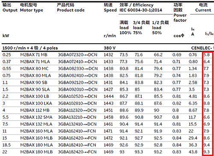Image resolution: width=214 pixels, height=156 pixels.
Task: Click full load efficiency 88.6 for 4 kW
Action: coord(124,110)
